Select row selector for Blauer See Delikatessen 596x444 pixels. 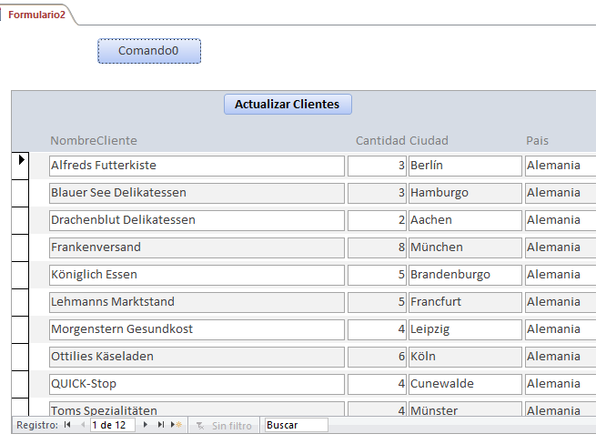tap(20, 193)
